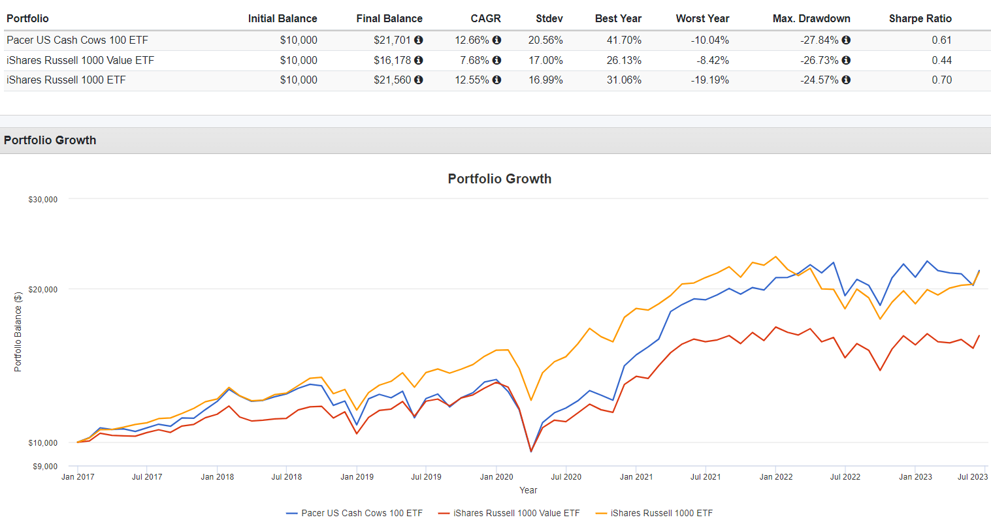Click the 17.00% Stdev value
This screenshot has height=526, width=991.
(545, 60)
